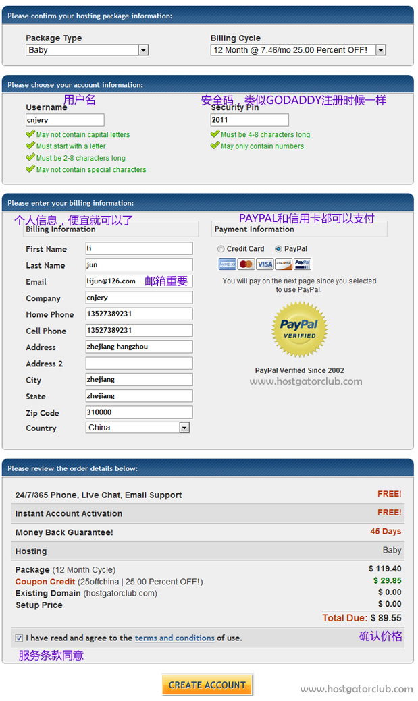Click the American Express card icon
This screenshot has height=701, width=418.
(x=228, y=264)
